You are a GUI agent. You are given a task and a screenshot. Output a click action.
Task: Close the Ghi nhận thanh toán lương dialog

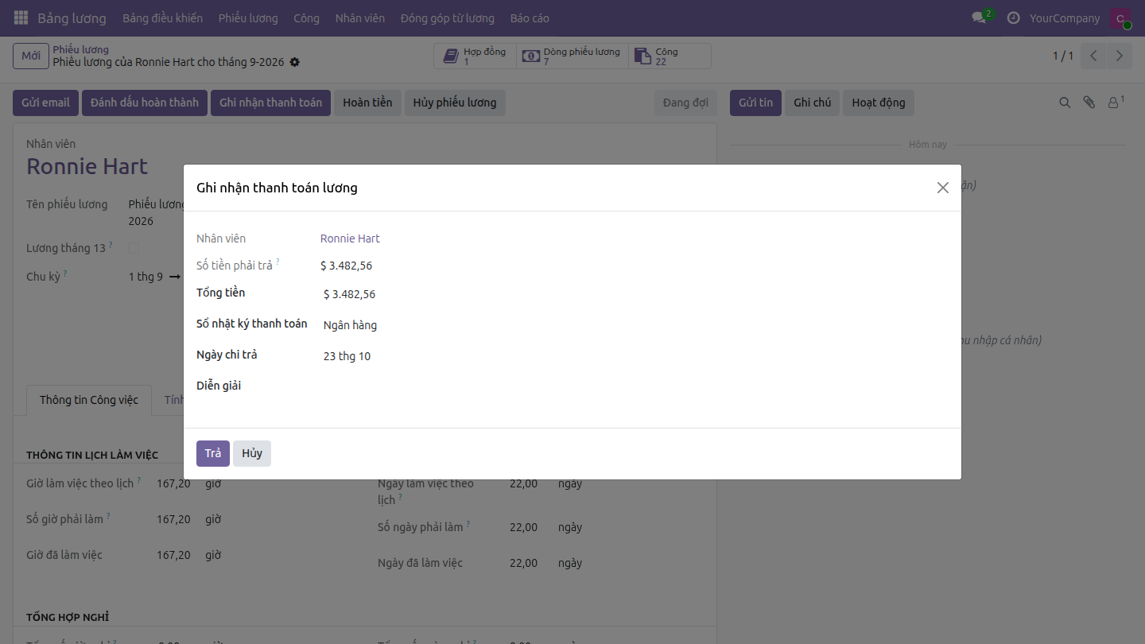pyautogui.click(x=943, y=188)
